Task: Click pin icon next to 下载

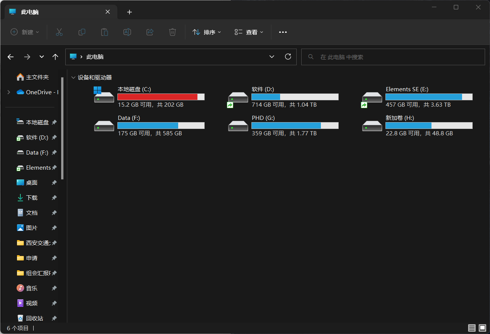Action: coord(54,198)
